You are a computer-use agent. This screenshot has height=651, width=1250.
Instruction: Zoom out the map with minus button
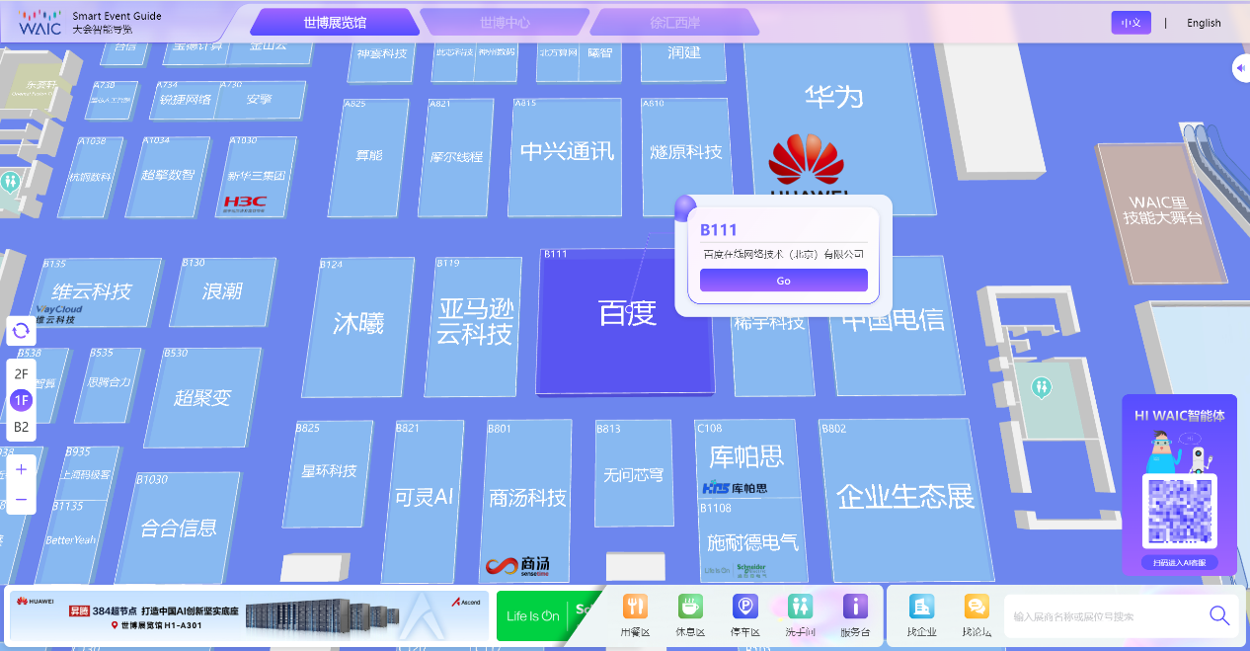[21, 500]
